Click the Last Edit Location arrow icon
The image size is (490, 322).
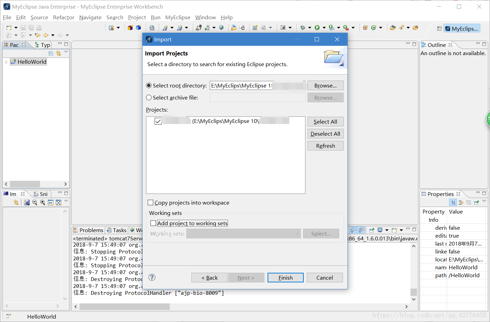point(38,35)
